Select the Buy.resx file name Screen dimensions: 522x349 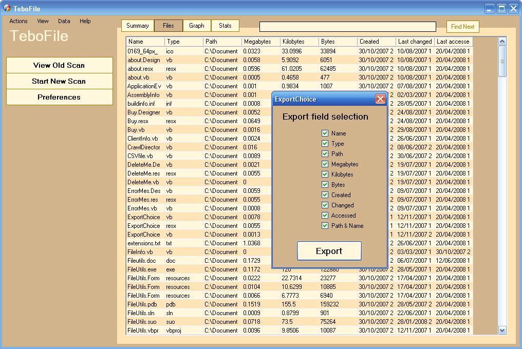click(x=138, y=121)
